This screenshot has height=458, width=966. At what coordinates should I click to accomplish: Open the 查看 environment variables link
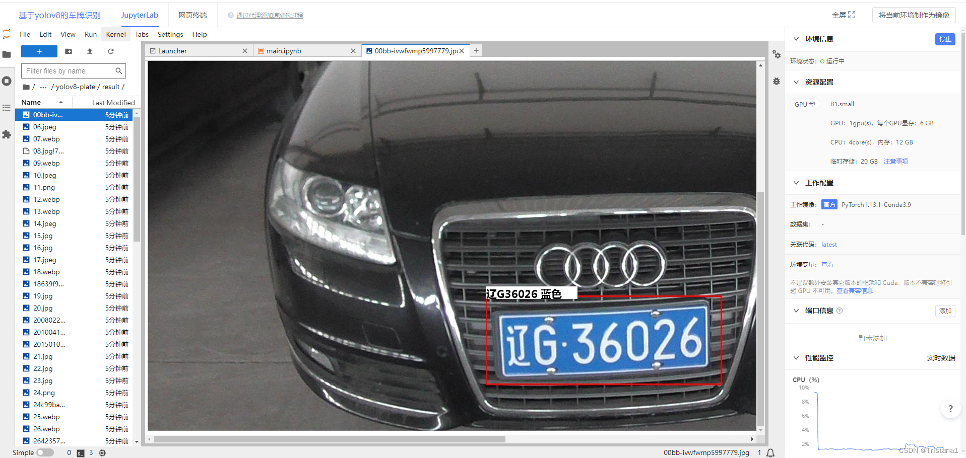point(827,265)
